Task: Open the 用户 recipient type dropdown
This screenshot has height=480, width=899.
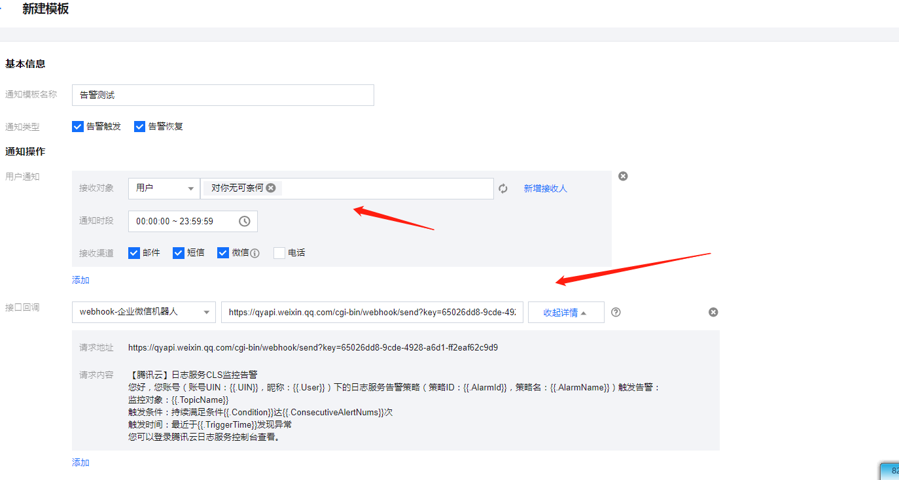Action: 164,188
